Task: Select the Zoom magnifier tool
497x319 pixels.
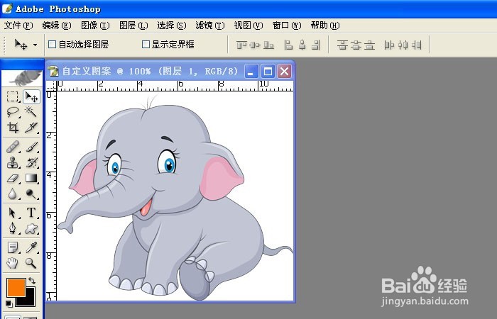Action: 31,263
